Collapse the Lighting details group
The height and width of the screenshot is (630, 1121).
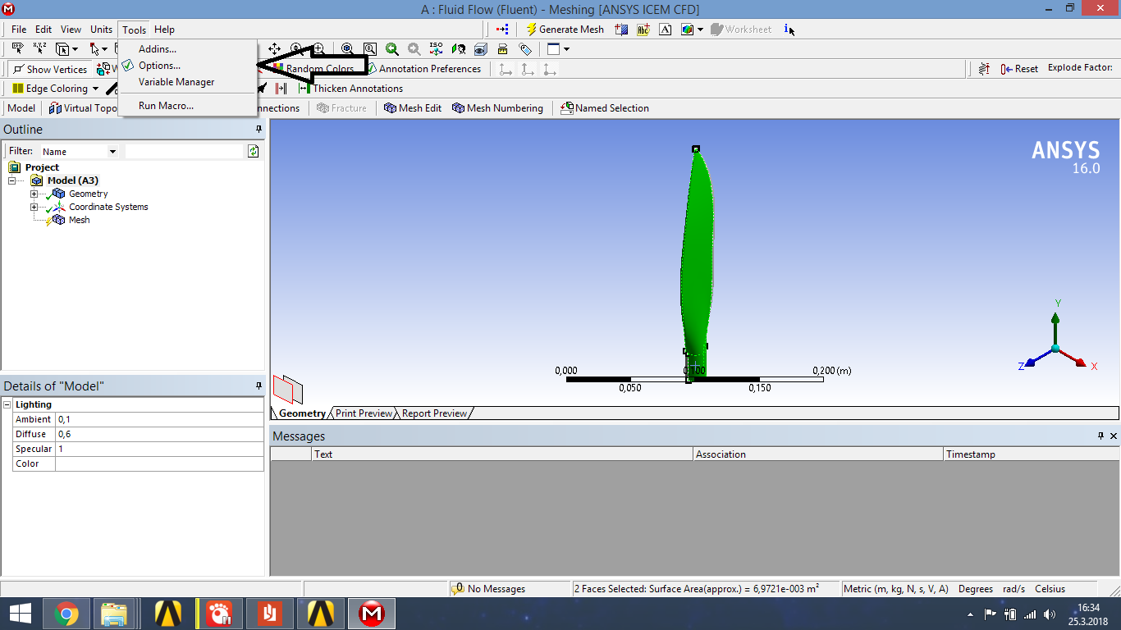point(7,404)
